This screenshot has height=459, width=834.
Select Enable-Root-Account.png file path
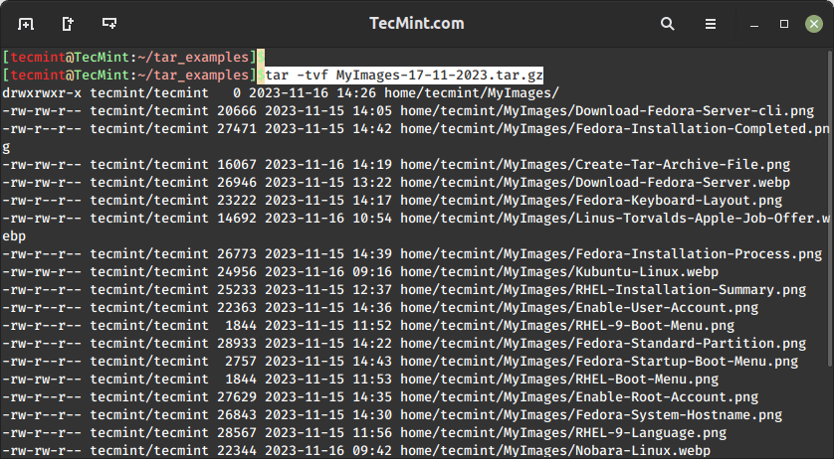579,397
